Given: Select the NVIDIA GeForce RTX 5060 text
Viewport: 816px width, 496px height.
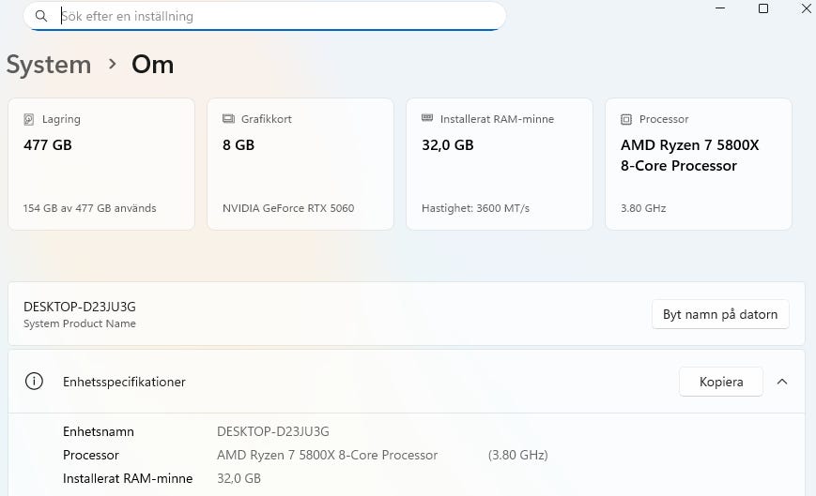Looking at the screenshot, I should [288, 208].
